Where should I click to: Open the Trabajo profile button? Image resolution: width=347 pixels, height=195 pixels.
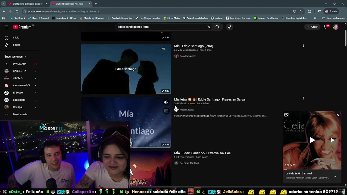(x=331, y=11)
